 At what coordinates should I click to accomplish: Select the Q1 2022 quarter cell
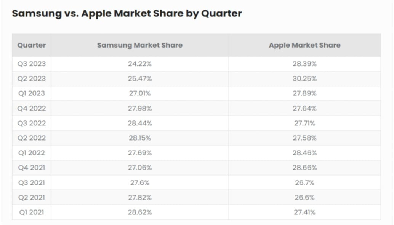(x=32, y=153)
